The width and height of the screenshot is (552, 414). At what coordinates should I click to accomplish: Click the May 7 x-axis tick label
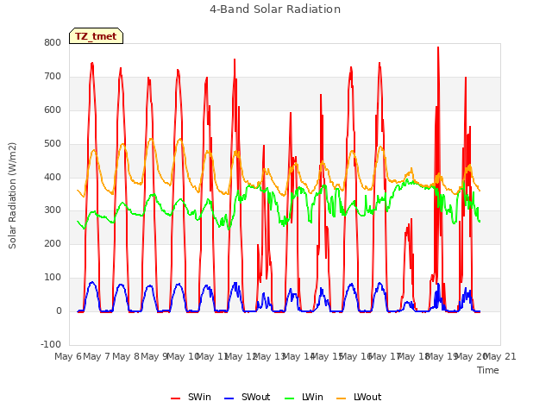point(97,356)
